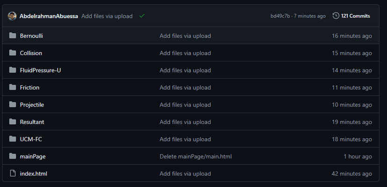Open the top header 'Add files via upload' commit
The width and height of the screenshot is (387, 187).
coord(107,16)
